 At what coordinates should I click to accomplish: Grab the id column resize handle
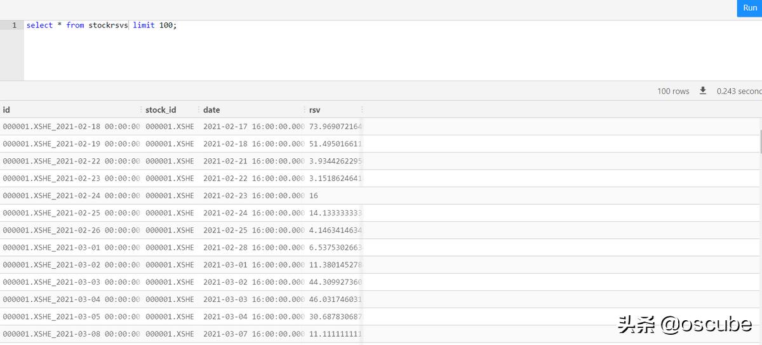pos(141,110)
